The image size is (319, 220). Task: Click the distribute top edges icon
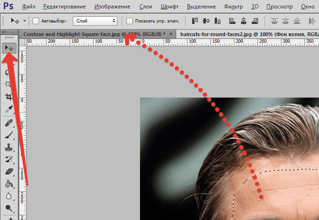274,21
